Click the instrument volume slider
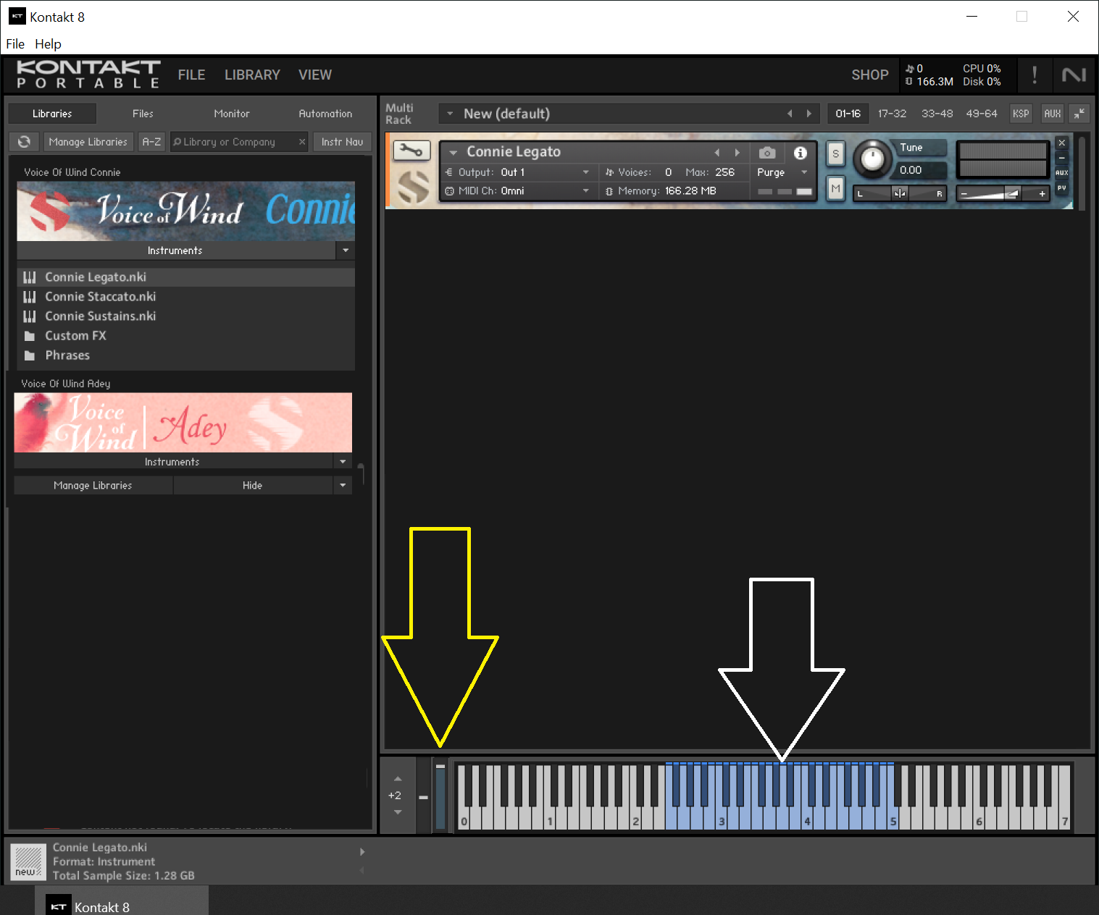The width and height of the screenshot is (1099, 915). click(1002, 193)
